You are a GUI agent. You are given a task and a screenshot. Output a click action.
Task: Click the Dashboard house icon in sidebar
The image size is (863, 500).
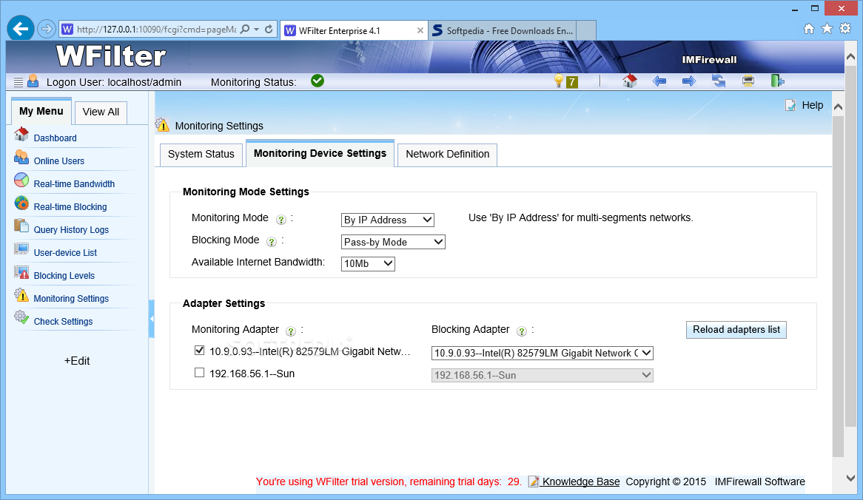pos(21,134)
